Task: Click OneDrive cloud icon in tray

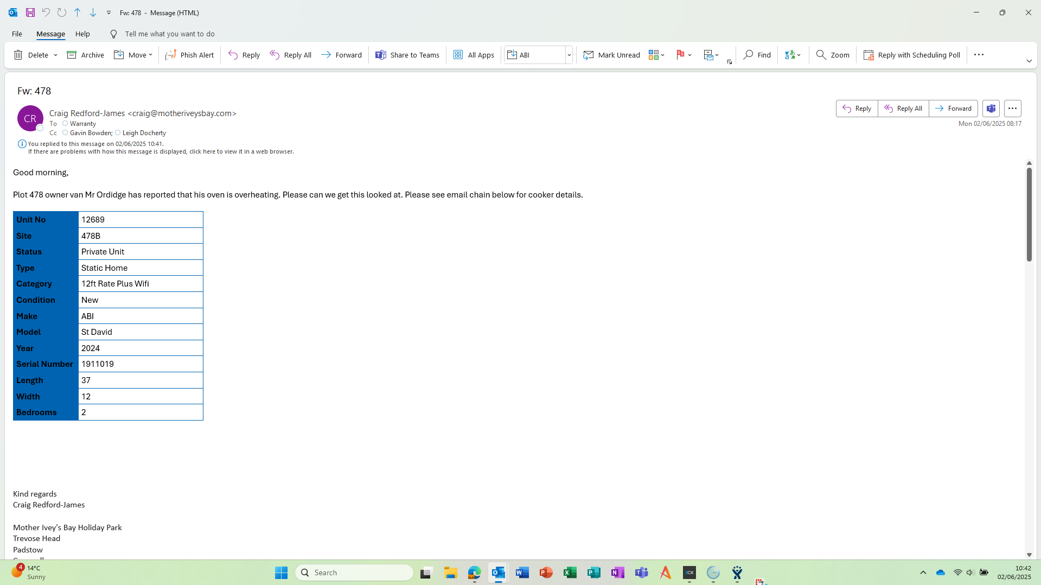Action: coord(941,573)
